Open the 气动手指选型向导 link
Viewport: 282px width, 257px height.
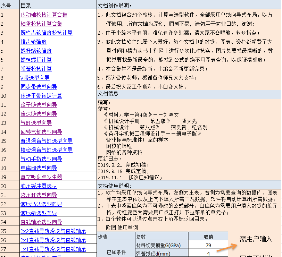point(41,159)
